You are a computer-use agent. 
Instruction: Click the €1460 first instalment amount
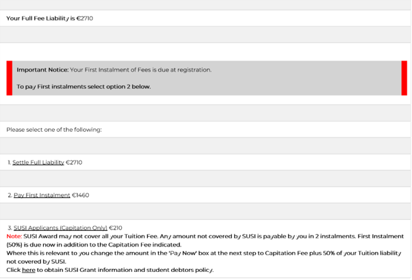(x=80, y=195)
